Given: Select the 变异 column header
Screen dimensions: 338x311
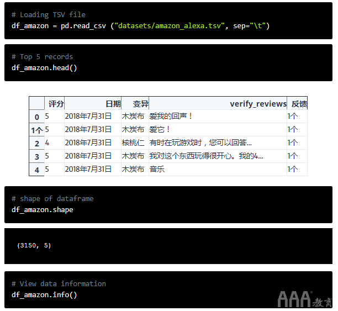Looking at the screenshot, I should point(135,103).
